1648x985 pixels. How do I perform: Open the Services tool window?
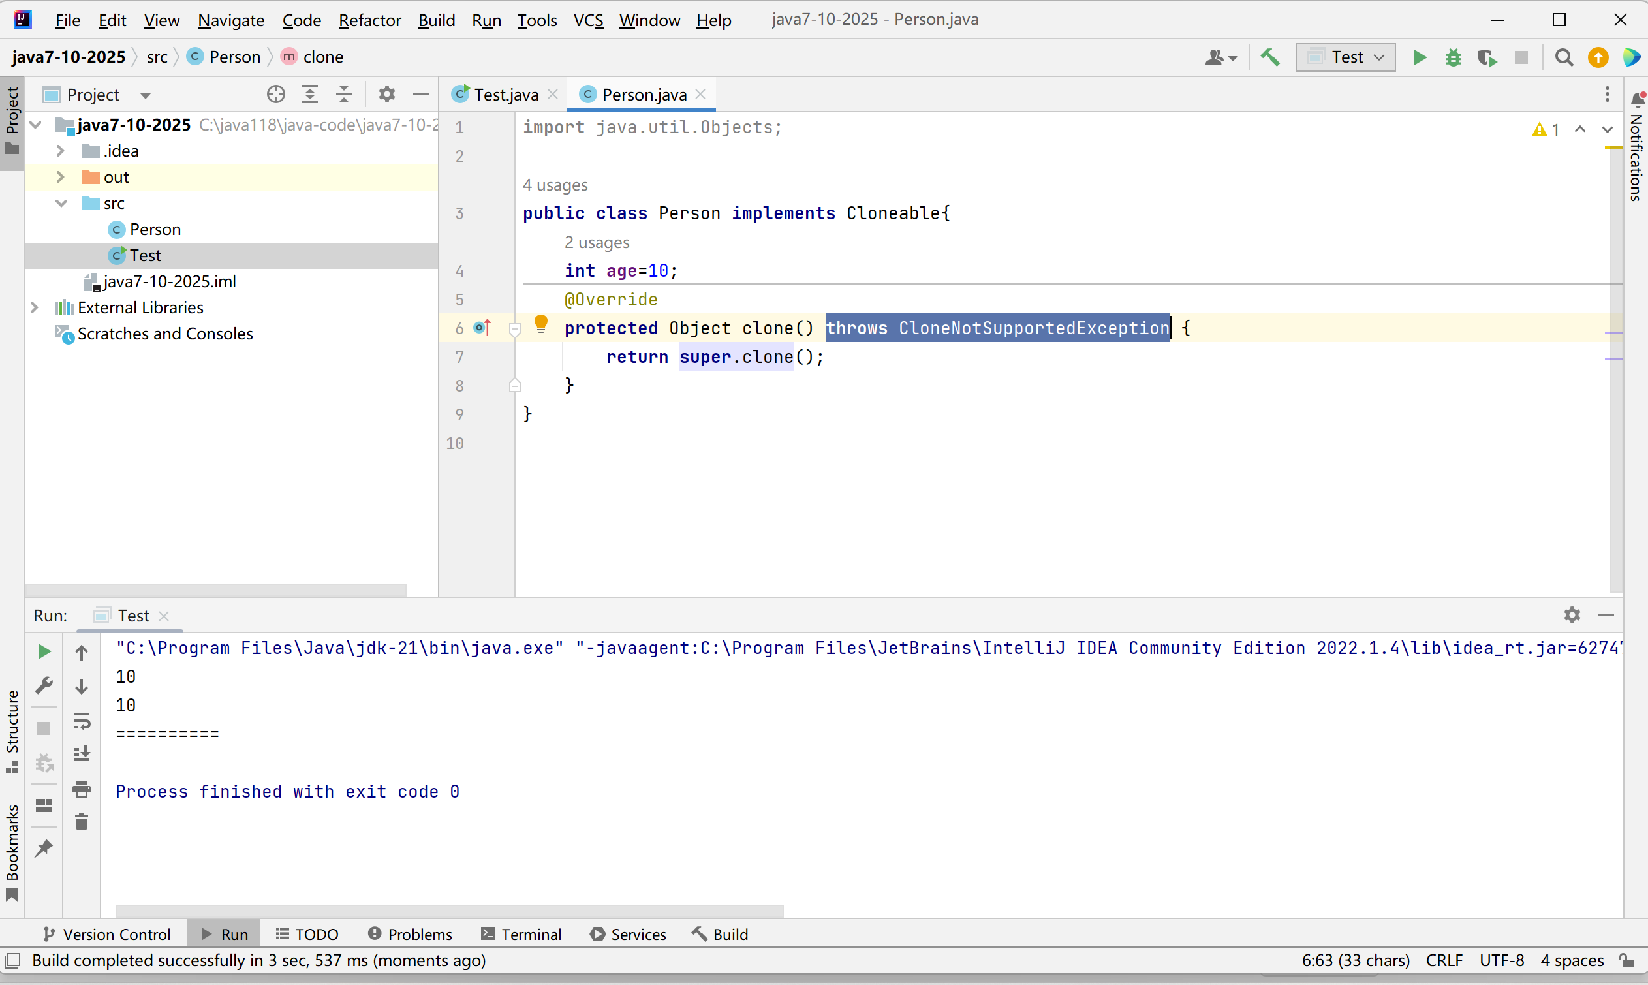(628, 934)
